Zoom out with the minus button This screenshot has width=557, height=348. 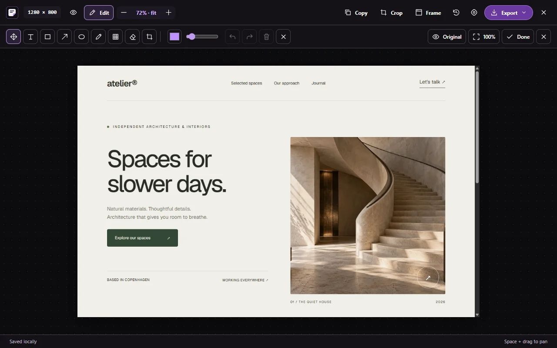pyautogui.click(x=124, y=13)
